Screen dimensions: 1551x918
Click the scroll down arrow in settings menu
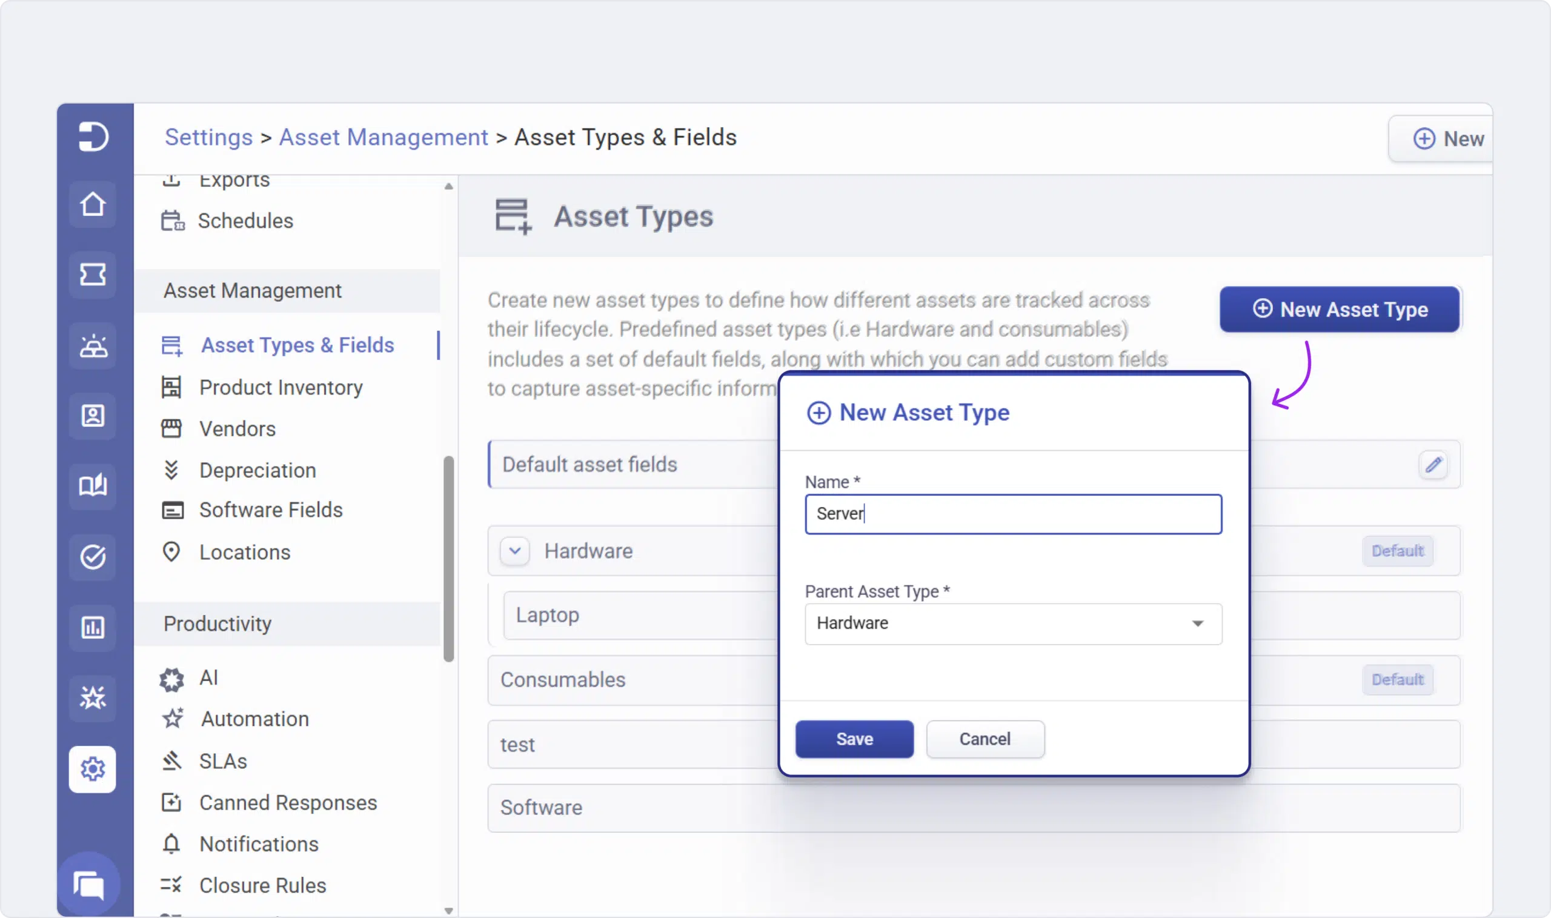(x=449, y=911)
